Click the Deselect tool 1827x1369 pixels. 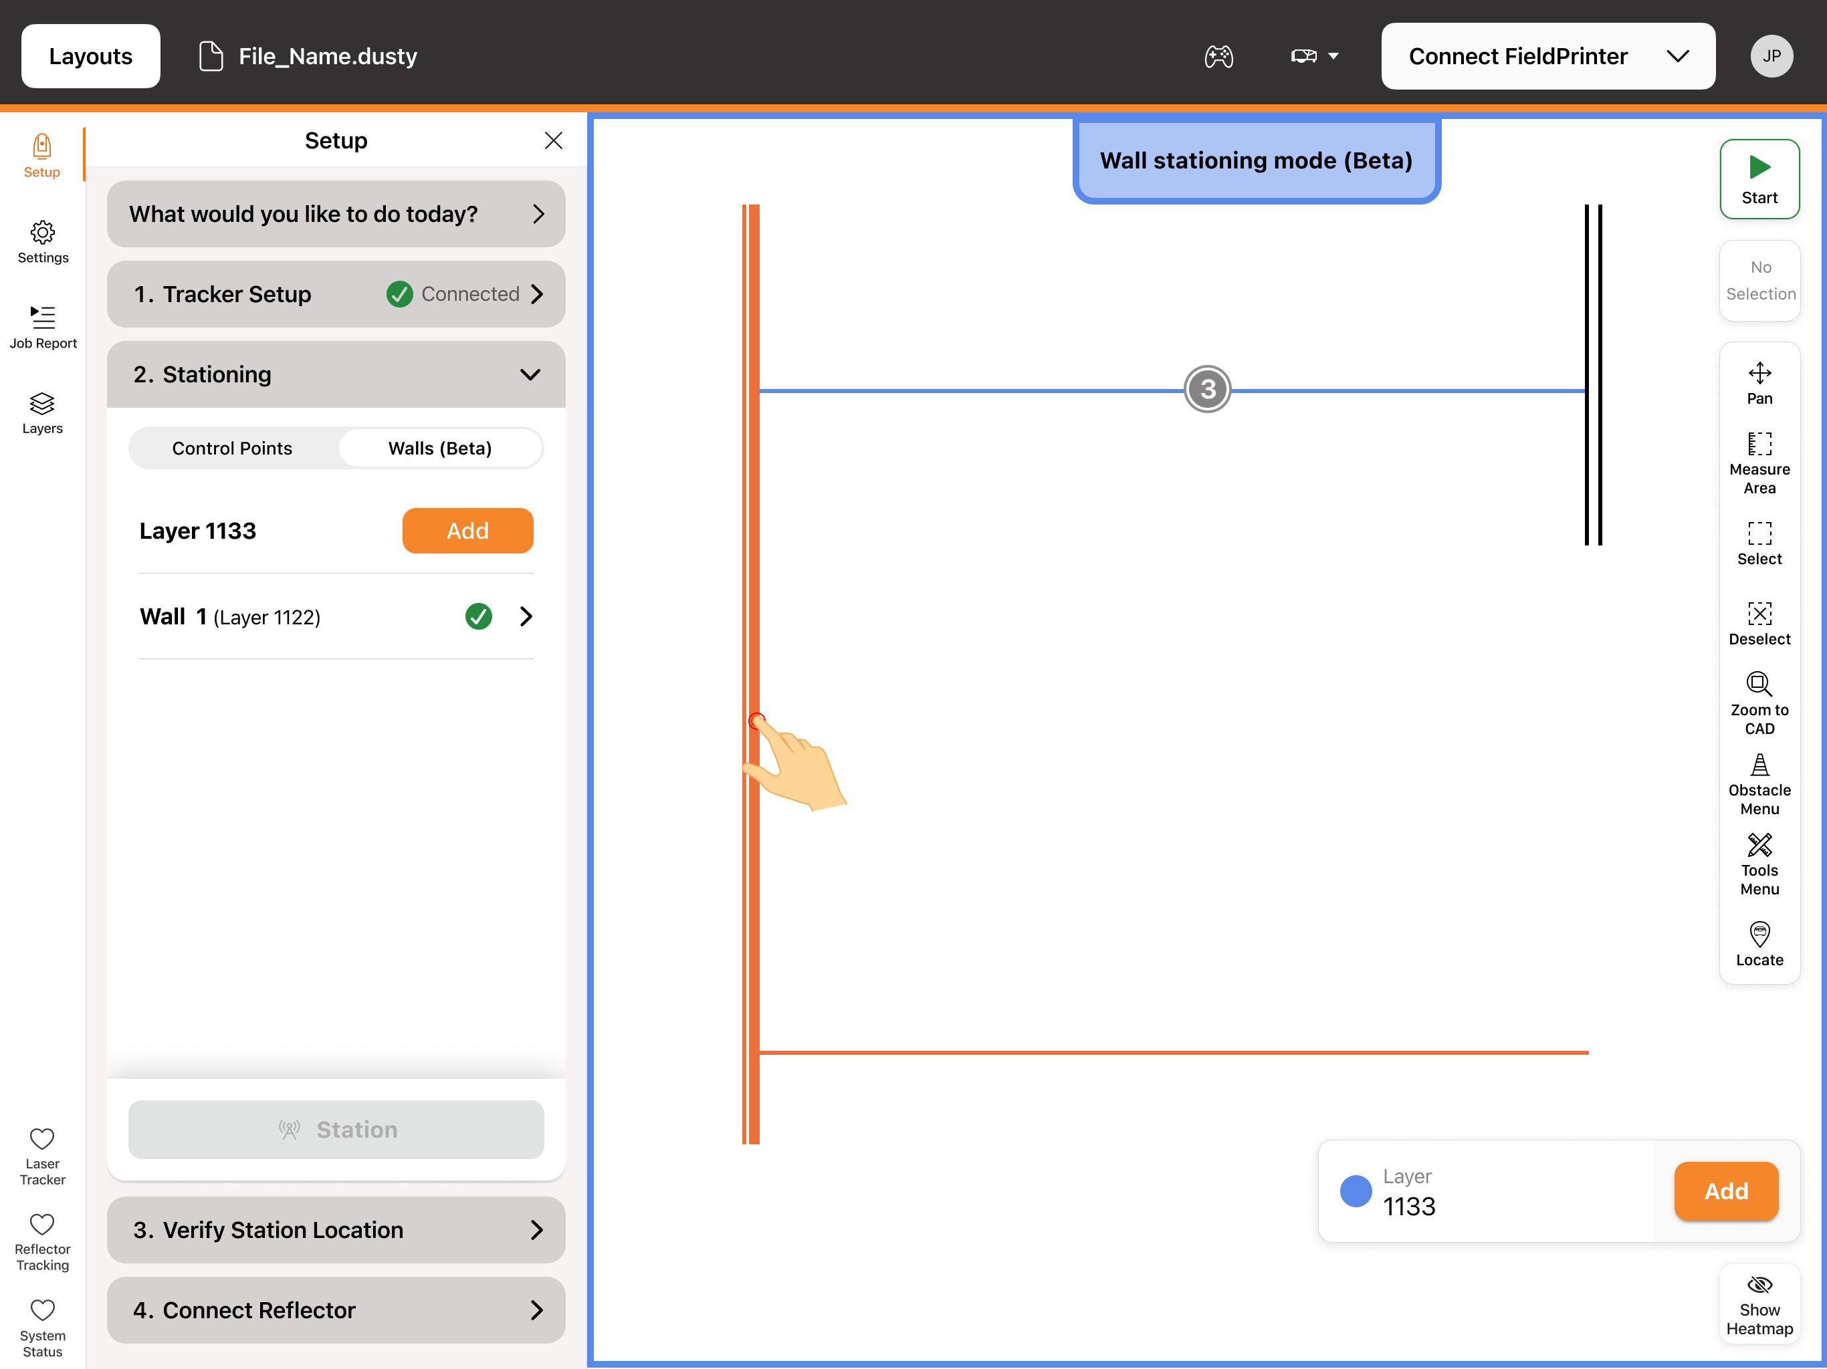pyautogui.click(x=1759, y=624)
